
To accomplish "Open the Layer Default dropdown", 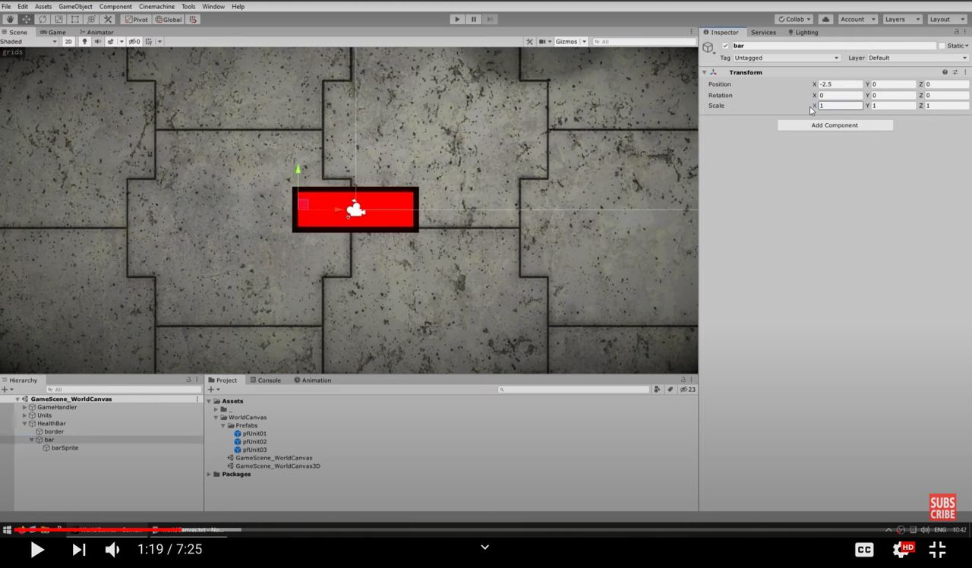I will (x=918, y=58).
